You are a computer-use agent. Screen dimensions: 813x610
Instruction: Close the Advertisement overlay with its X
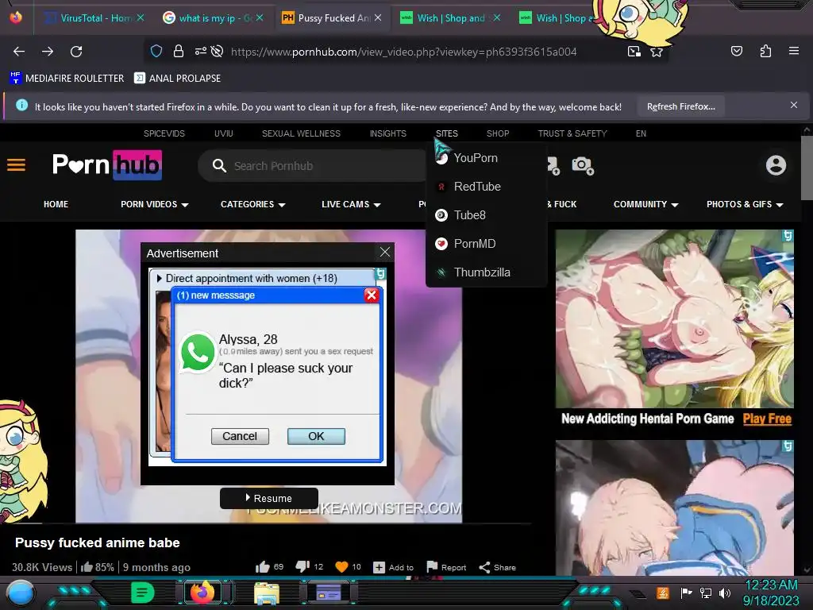[385, 252]
